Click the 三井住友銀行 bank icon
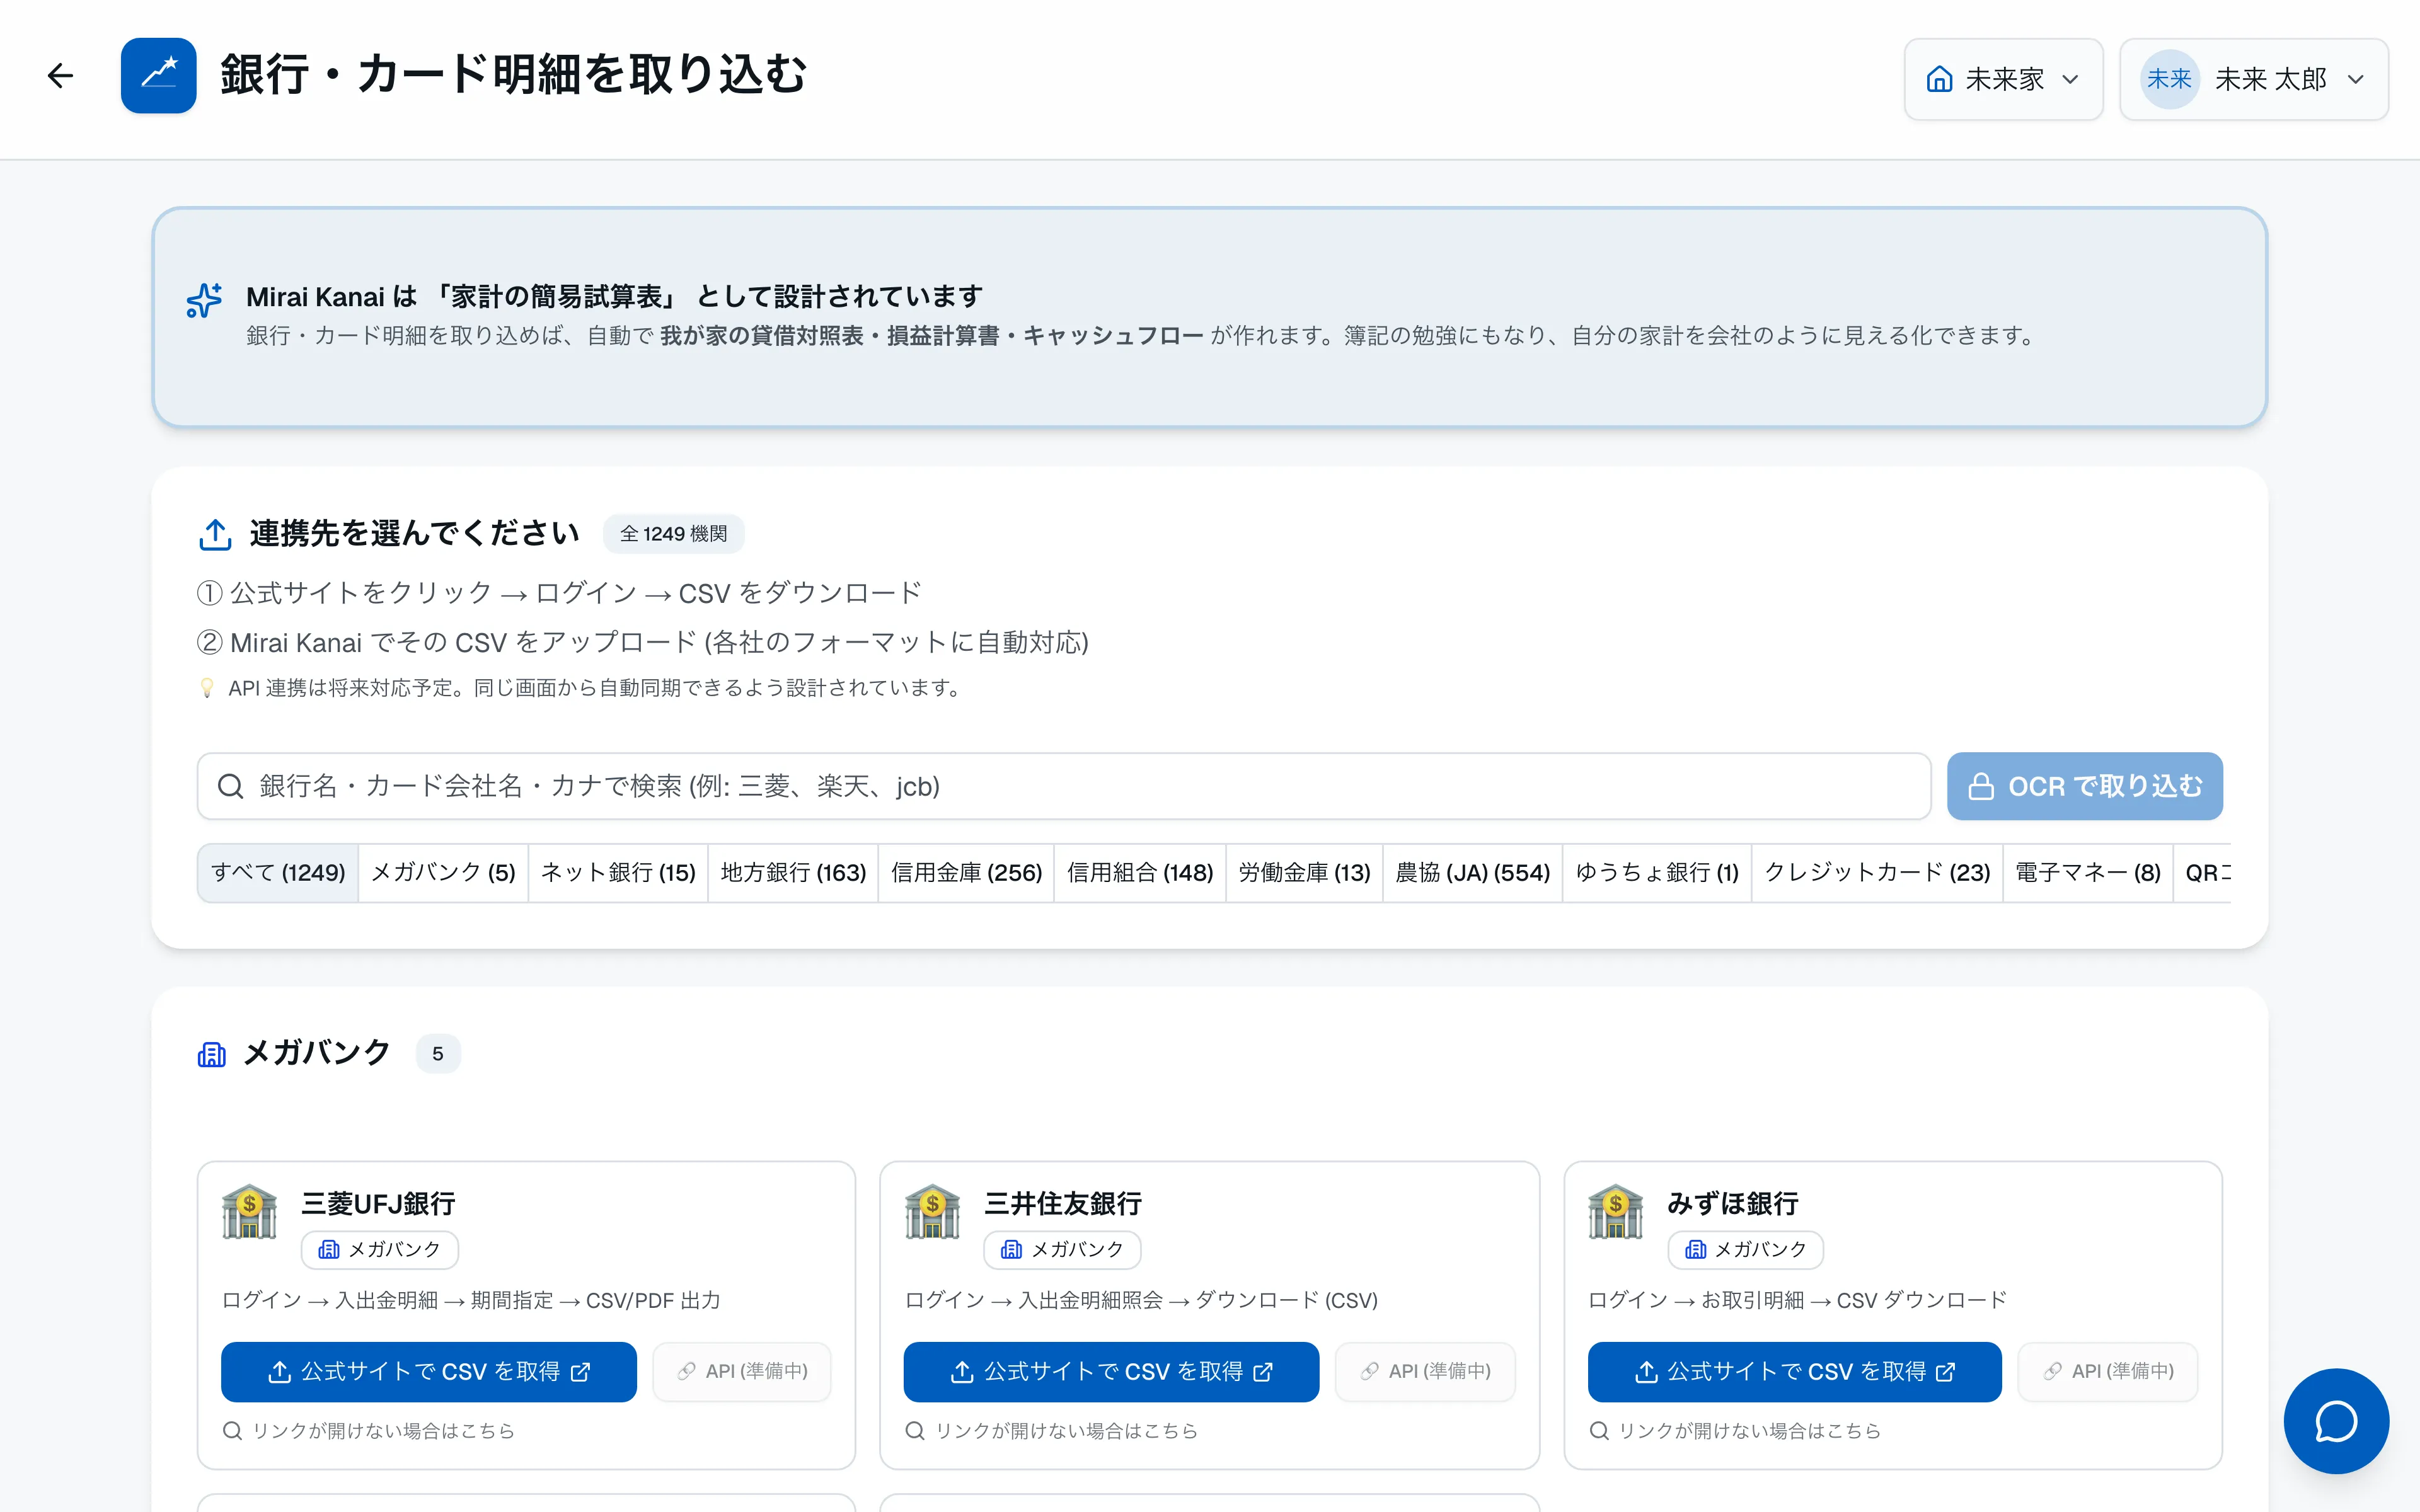Screen dimensions: 2420x1512 click(932, 1212)
